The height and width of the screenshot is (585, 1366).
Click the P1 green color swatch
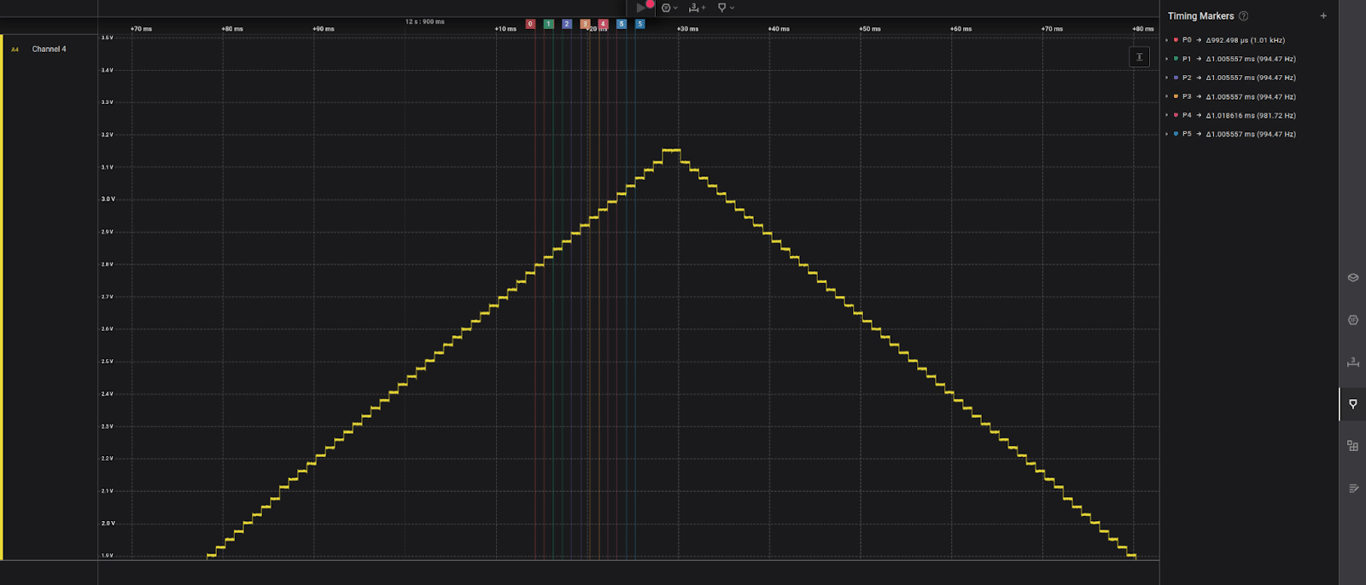[1176, 59]
